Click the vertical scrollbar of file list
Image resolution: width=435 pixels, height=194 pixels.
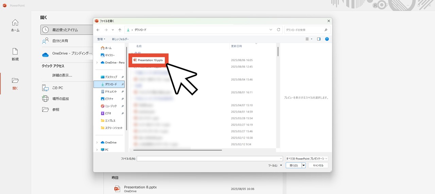point(278,51)
